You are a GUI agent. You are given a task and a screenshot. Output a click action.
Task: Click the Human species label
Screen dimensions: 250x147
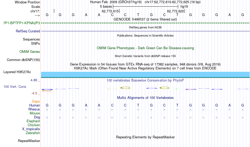pyautogui.click(x=34, y=105)
